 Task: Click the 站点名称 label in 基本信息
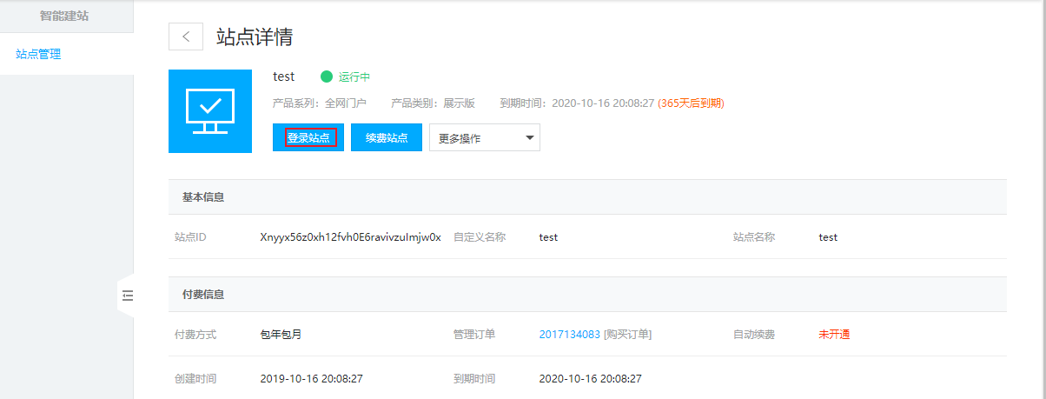click(753, 236)
